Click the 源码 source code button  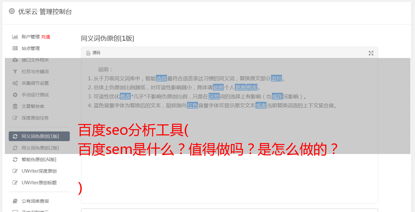pos(93,53)
